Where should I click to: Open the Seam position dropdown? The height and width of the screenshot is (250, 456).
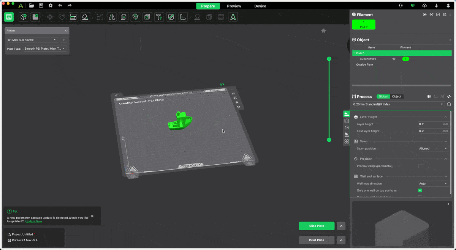point(433,149)
